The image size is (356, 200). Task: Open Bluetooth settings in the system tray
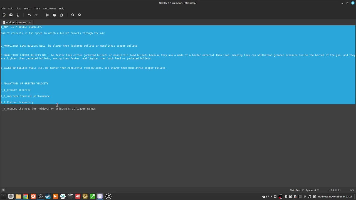click(x=286, y=196)
